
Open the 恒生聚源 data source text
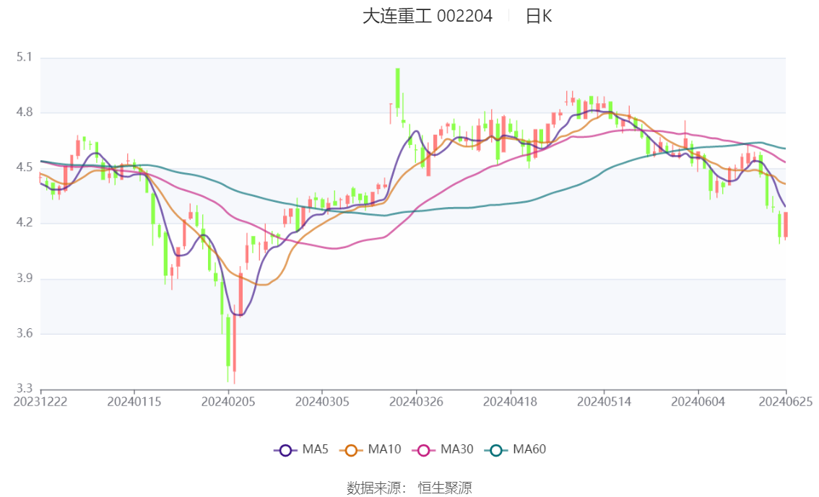445,488
